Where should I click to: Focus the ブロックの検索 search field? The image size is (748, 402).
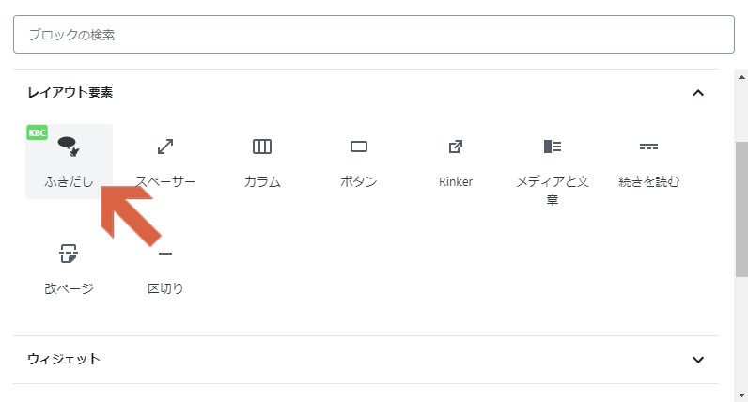click(x=373, y=35)
